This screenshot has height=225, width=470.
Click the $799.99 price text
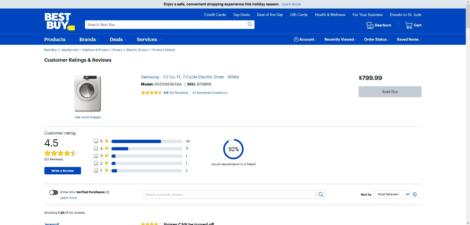click(370, 78)
